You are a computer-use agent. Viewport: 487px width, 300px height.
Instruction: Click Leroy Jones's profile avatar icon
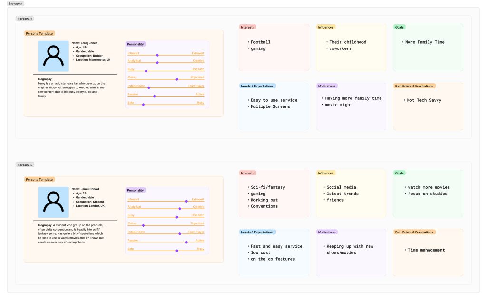point(53,56)
